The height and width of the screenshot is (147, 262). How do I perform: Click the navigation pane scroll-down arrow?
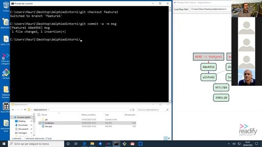coord(34,135)
